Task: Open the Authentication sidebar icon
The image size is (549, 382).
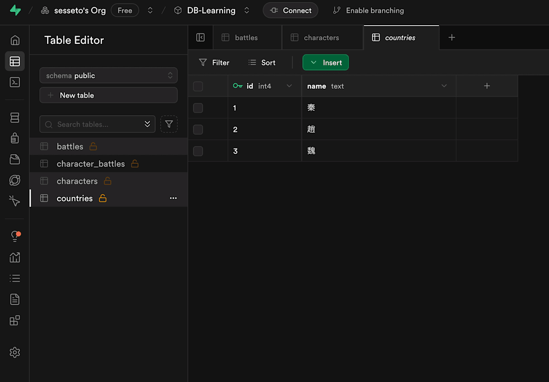Action: click(15, 138)
